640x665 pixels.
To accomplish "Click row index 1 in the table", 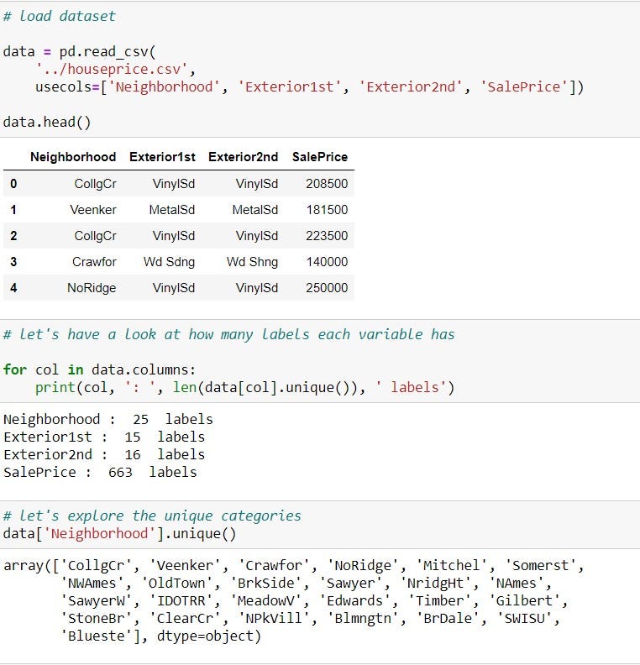I will pos(13,210).
